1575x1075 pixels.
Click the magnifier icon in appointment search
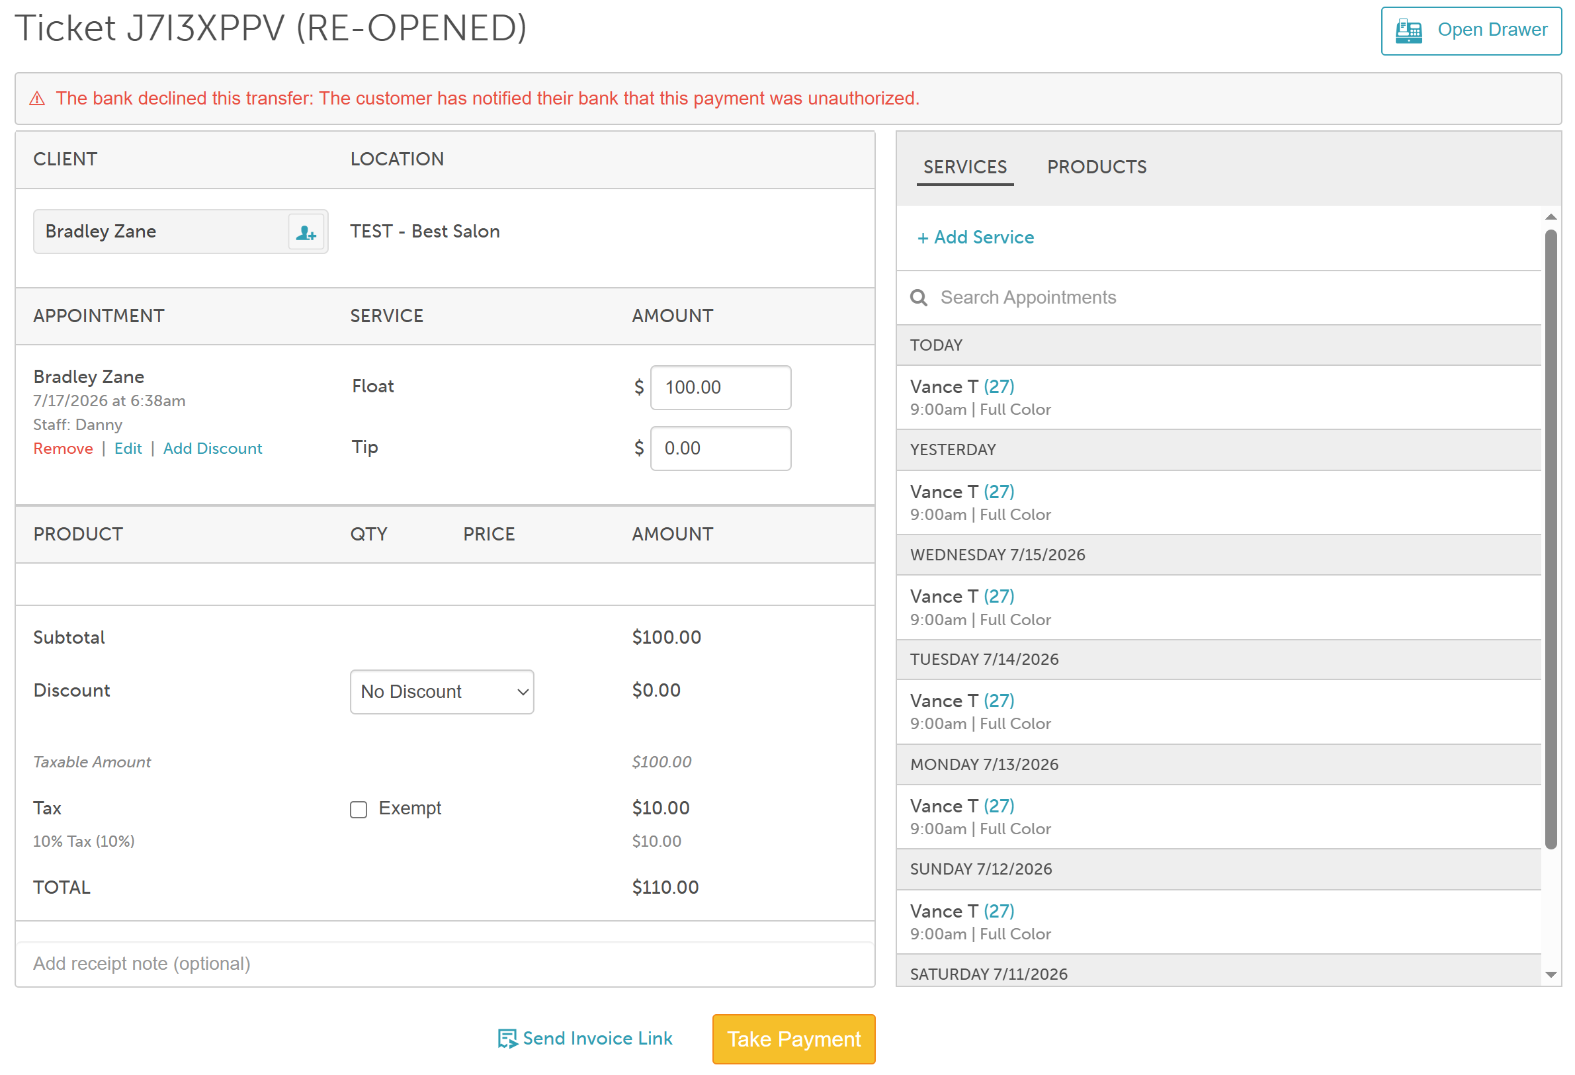[x=918, y=298]
